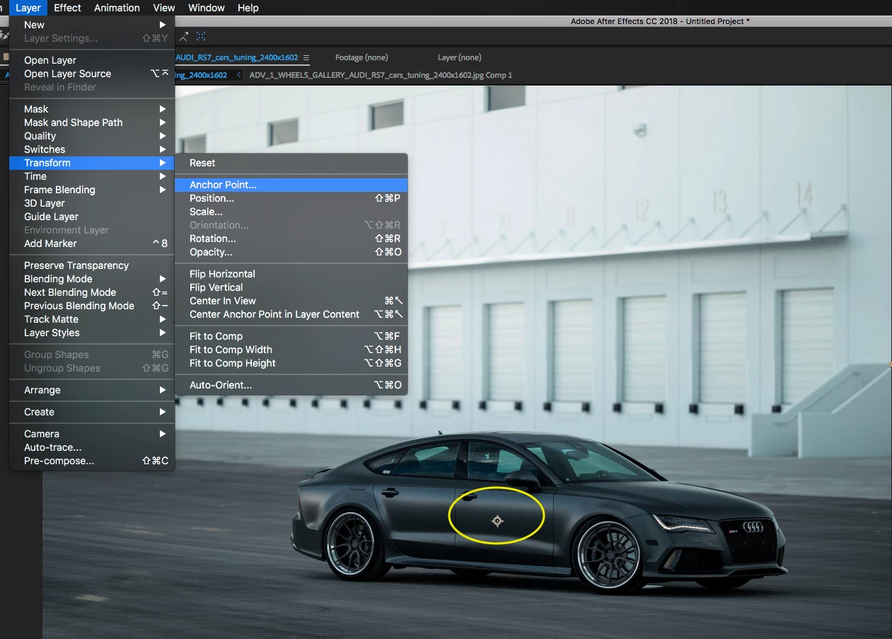Choose Rotation... in the Transform submenu
This screenshot has height=639, width=892.
291,238
